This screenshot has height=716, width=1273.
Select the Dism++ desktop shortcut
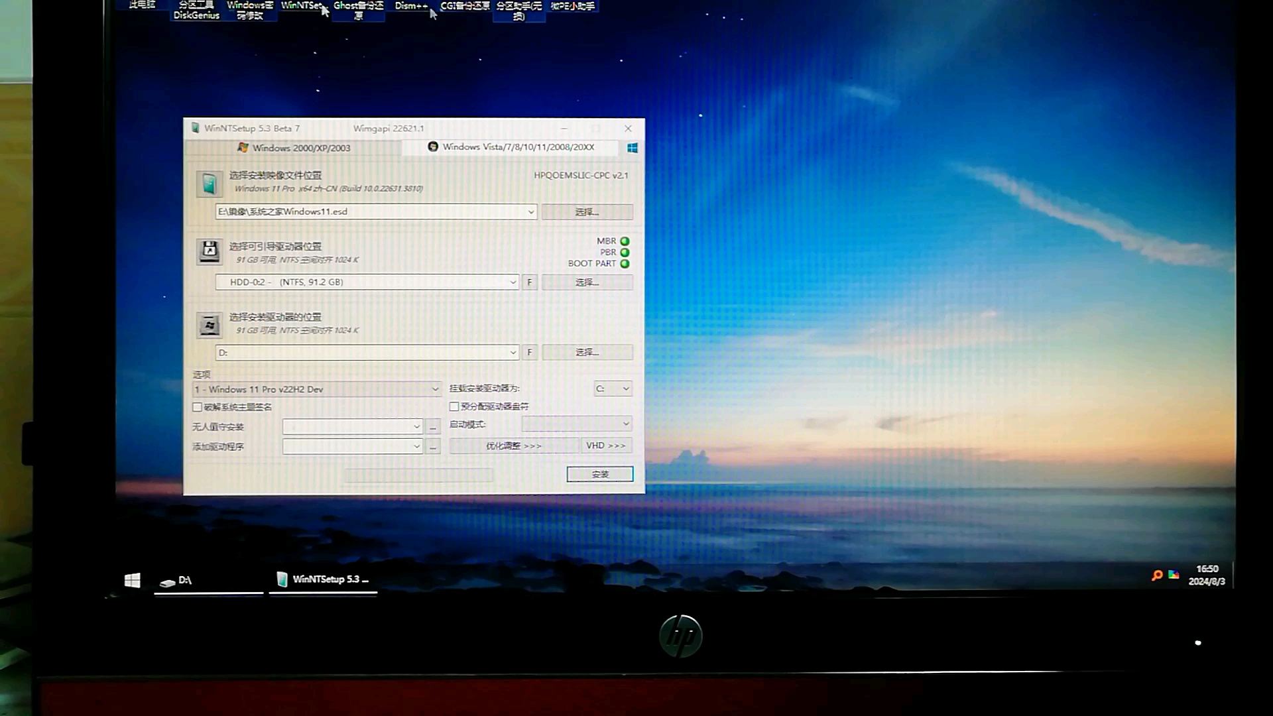click(x=411, y=6)
